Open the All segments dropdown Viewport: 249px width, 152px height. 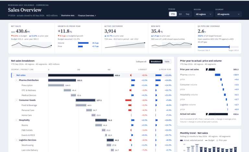point(228,14)
